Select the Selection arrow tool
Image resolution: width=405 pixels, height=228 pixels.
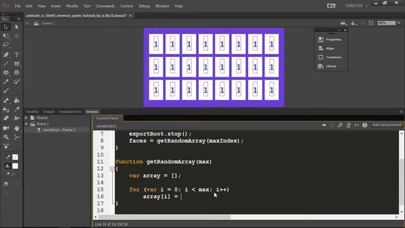6,27
